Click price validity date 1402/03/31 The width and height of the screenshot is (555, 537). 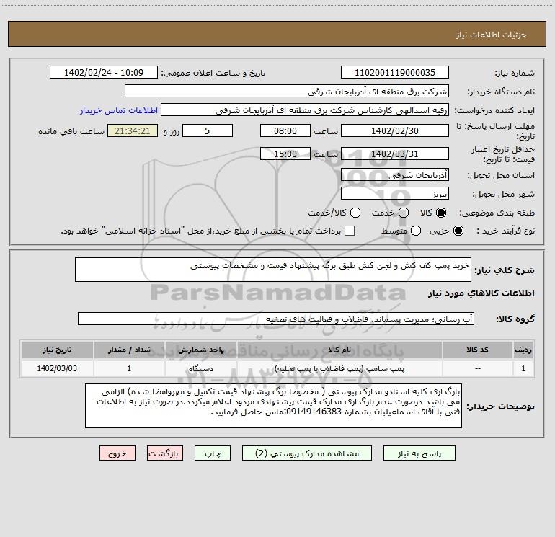pyautogui.click(x=395, y=154)
